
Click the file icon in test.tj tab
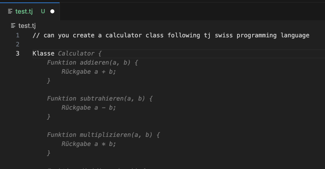point(10,12)
